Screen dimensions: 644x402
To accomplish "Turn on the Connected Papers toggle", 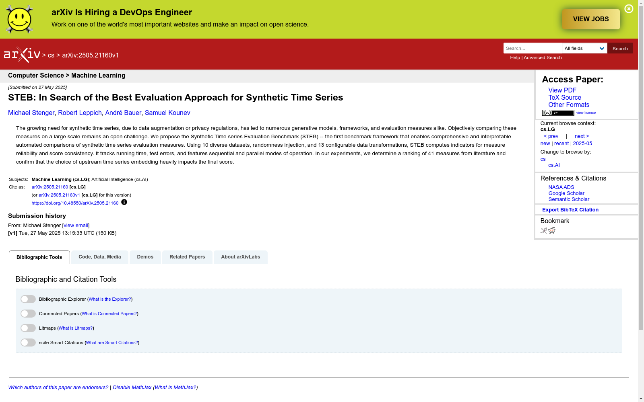I will pos(28,314).
